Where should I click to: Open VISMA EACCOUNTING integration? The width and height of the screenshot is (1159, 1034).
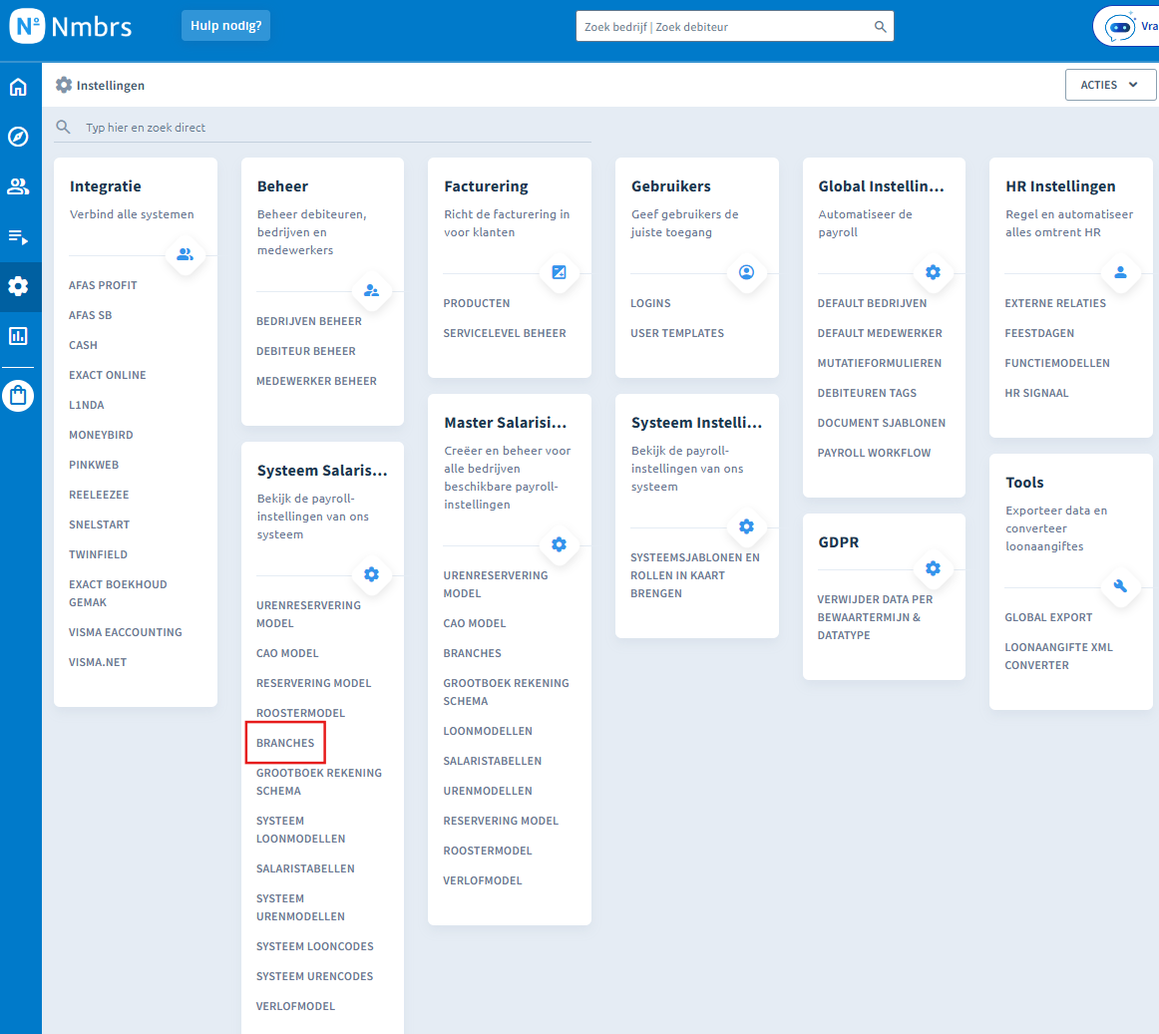pos(126,632)
